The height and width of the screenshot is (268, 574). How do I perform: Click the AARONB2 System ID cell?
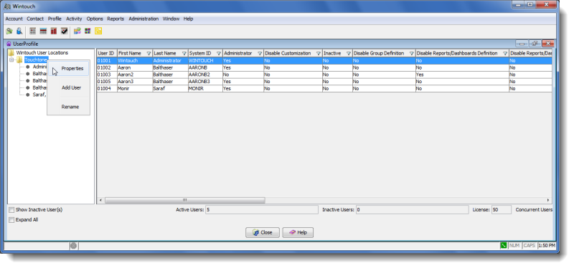click(205, 75)
